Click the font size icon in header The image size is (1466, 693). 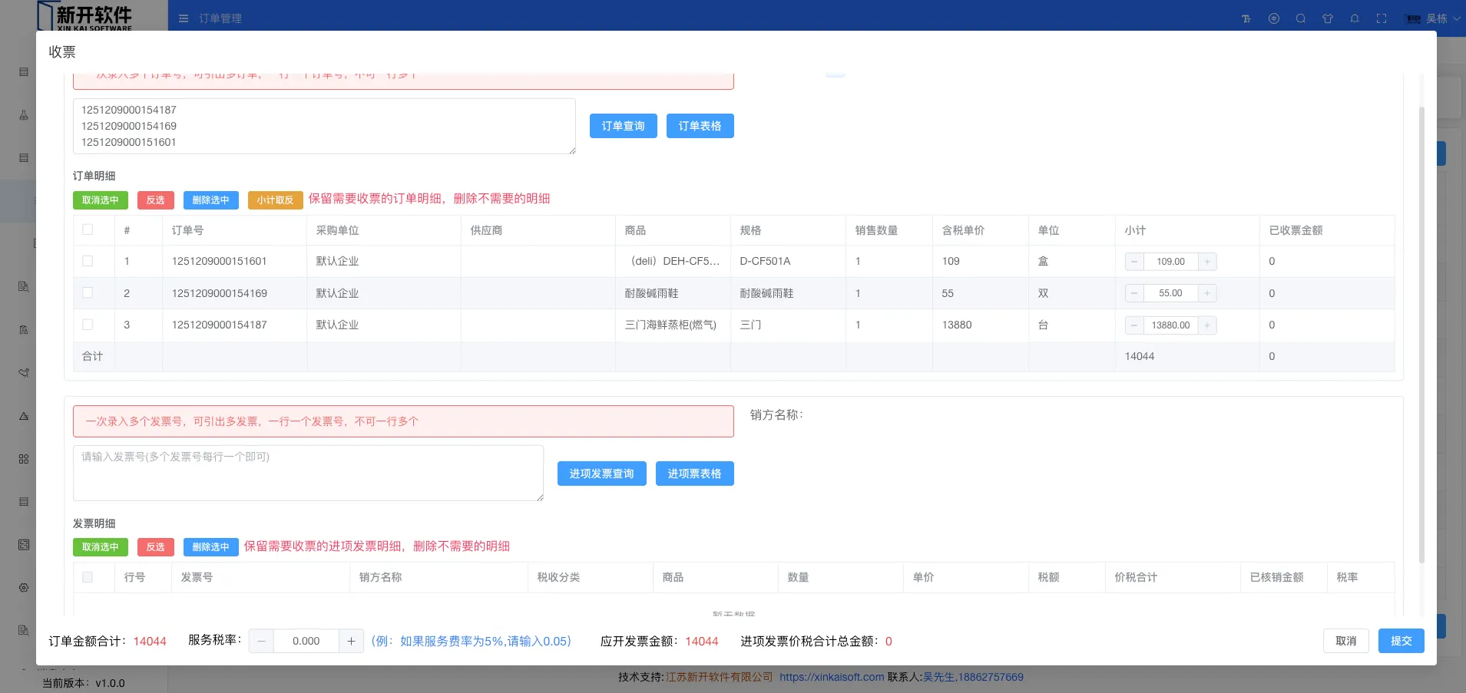click(1246, 18)
